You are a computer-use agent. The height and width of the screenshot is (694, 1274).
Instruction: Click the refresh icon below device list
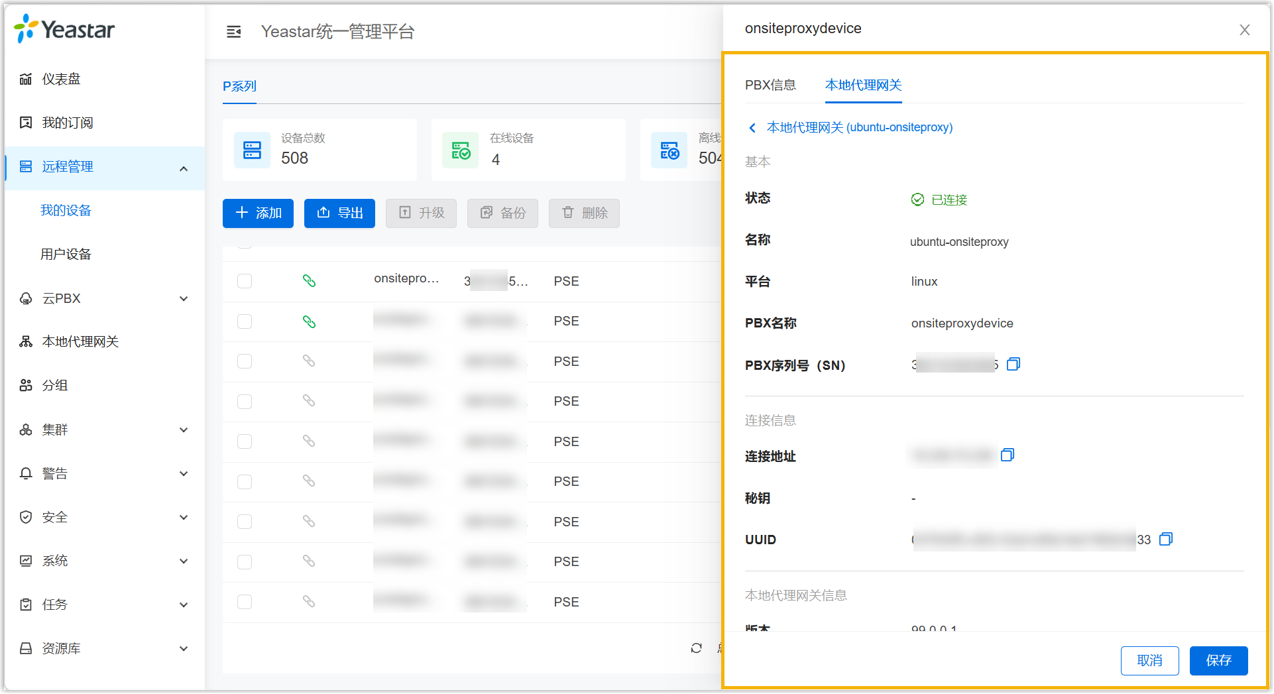tap(696, 648)
